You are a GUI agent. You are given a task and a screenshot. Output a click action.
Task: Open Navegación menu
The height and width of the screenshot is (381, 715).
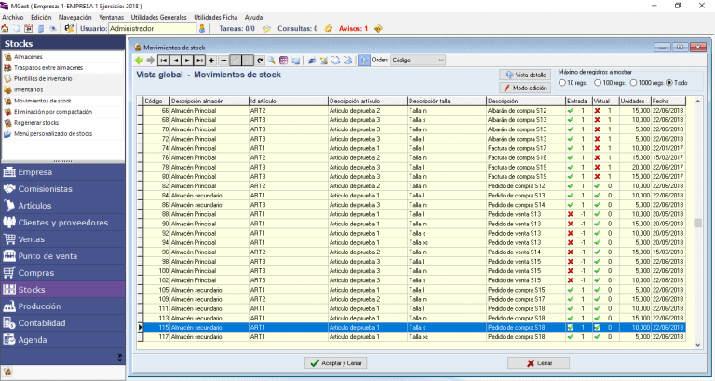point(74,18)
